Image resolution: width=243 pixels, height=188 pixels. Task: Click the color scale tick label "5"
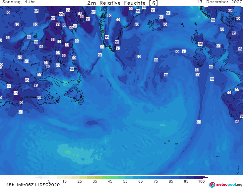pos(49,181)
